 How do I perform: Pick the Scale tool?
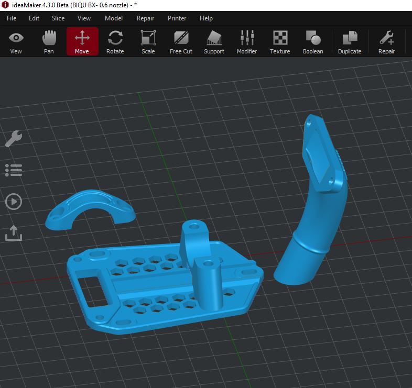(x=148, y=42)
